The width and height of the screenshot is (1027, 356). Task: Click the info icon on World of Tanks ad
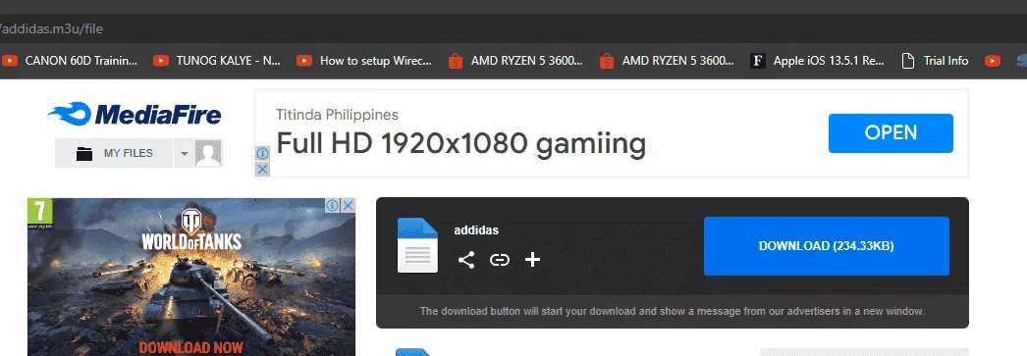tap(333, 206)
